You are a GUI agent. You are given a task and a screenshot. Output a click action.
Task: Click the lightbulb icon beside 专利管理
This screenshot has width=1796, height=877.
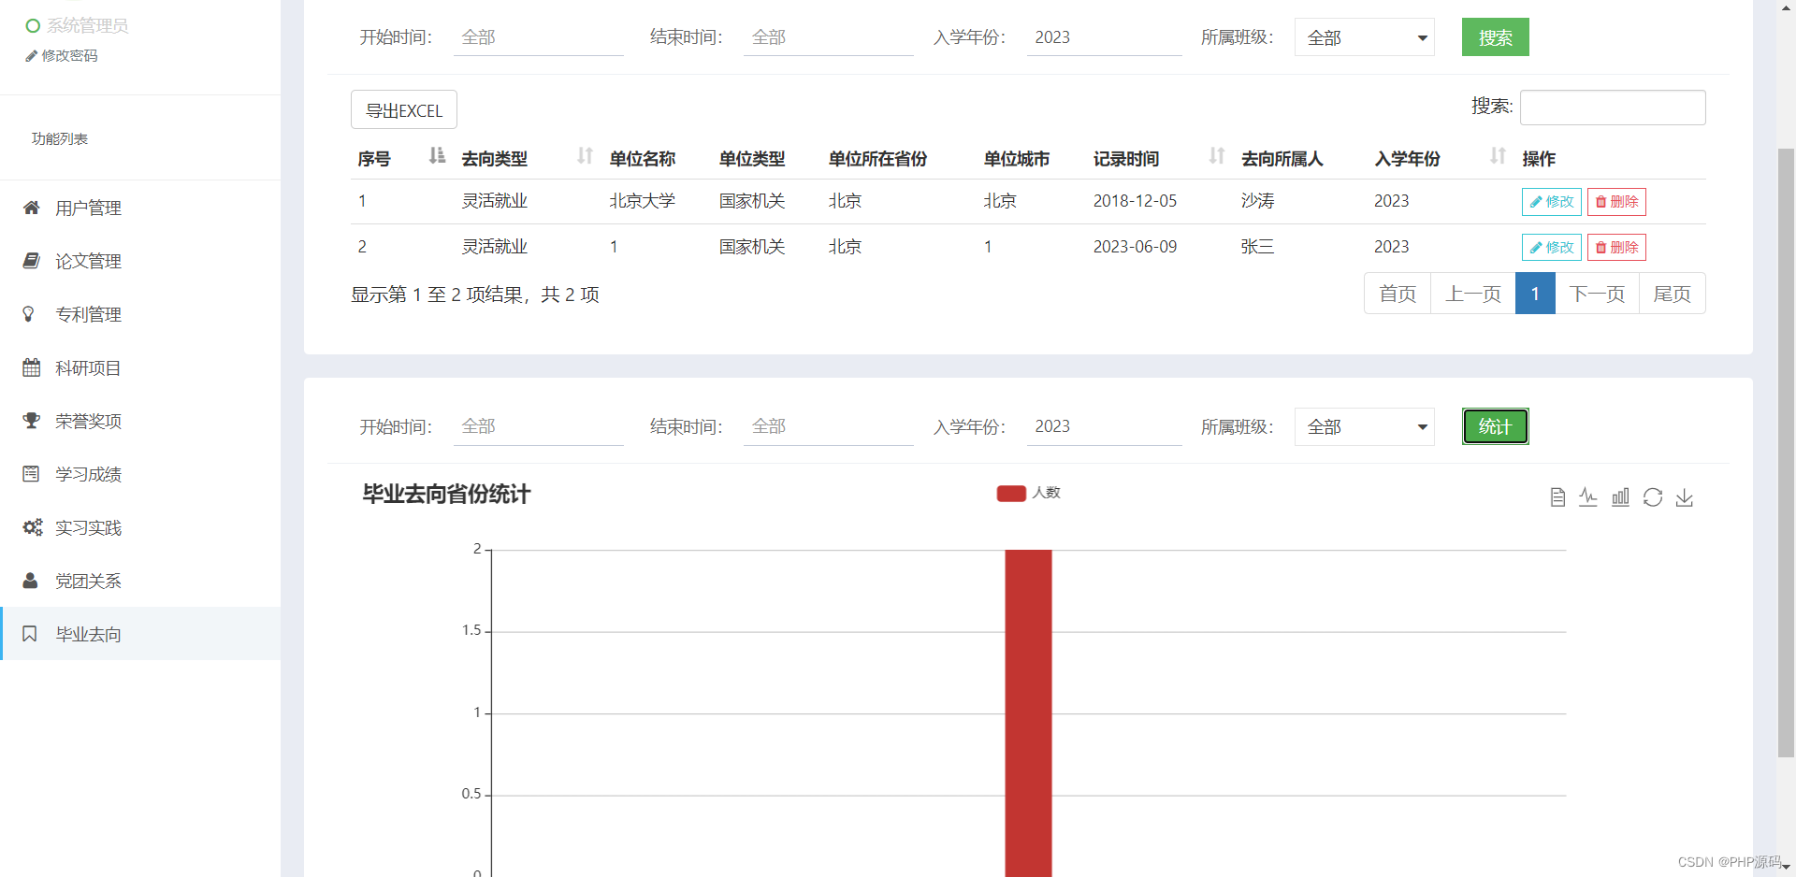tap(29, 314)
